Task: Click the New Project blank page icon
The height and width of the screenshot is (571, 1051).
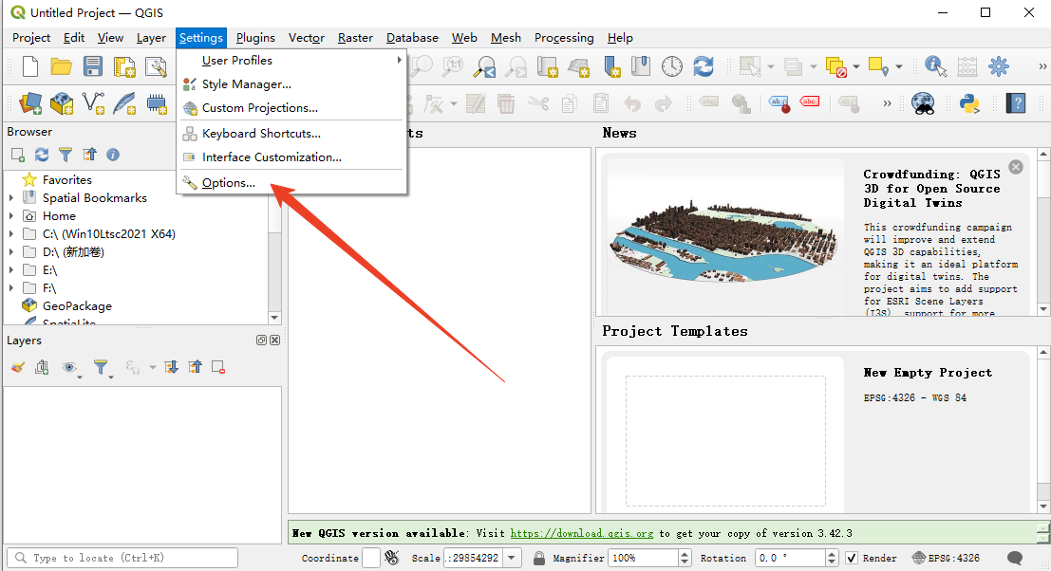Action: (x=30, y=66)
